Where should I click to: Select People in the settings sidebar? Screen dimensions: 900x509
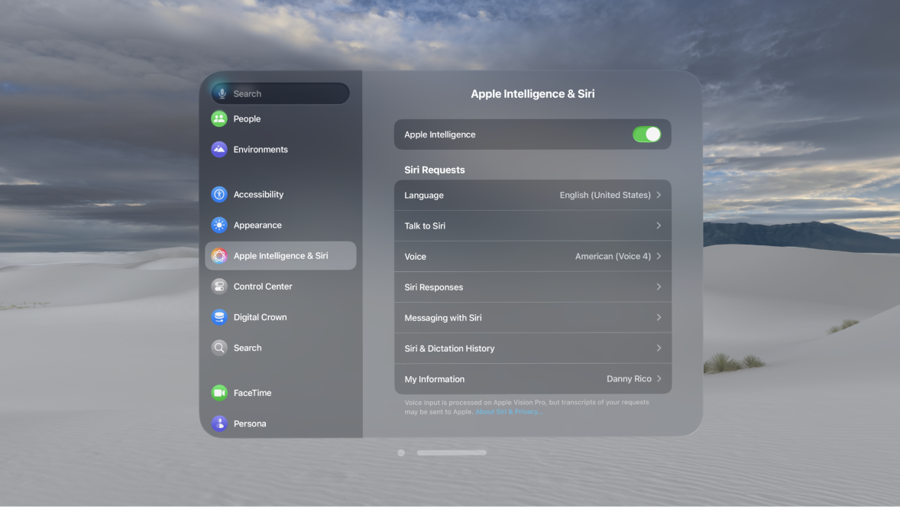click(x=247, y=119)
